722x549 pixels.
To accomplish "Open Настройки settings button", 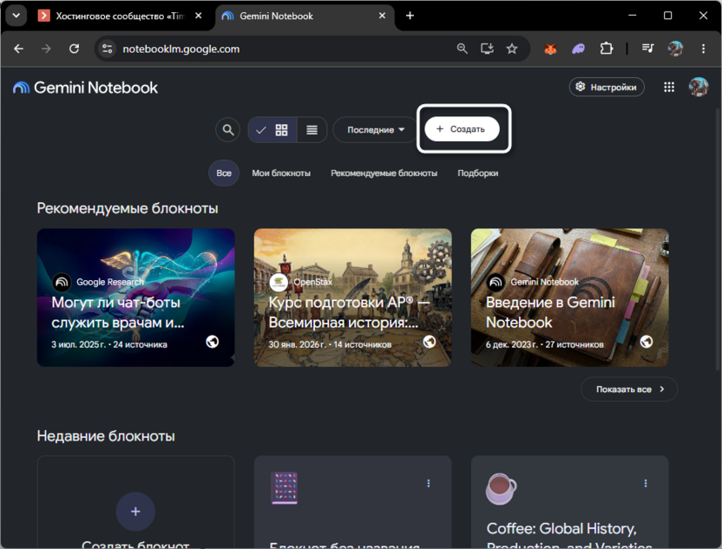I will pyautogui.click(x=607, y=87).
